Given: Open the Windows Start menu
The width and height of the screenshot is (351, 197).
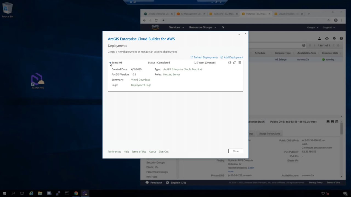Looking at the screenshot, I should 4,193.
